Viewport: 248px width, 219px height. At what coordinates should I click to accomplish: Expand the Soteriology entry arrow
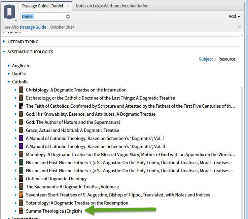(15, 203)
